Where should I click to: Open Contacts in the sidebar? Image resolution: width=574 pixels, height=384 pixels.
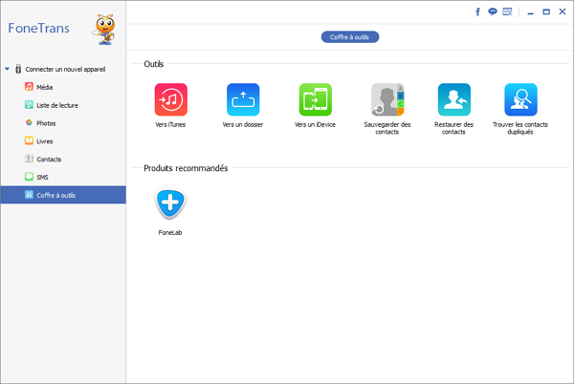pos(43,159)
